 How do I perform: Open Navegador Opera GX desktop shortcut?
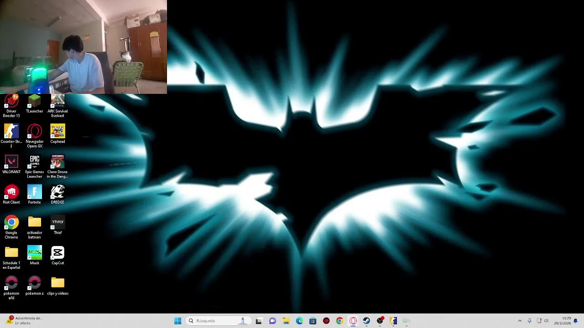(x=34, y=136)
